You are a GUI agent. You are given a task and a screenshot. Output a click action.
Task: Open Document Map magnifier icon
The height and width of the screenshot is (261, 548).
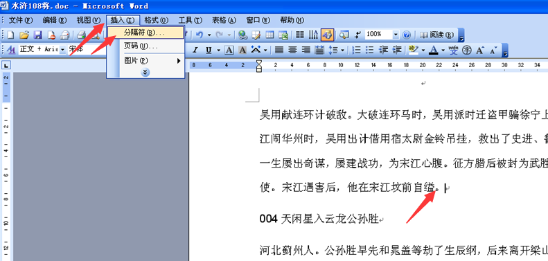tap(344, 35)
